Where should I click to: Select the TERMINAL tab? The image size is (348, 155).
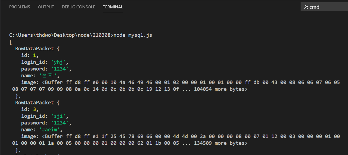click(x=113, y=7)
